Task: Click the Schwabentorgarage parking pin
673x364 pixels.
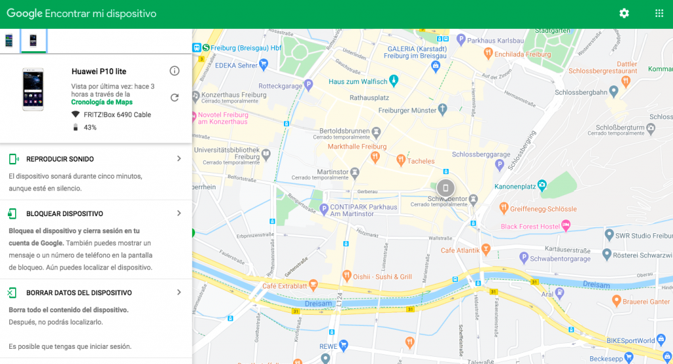Action: point(524,258)
